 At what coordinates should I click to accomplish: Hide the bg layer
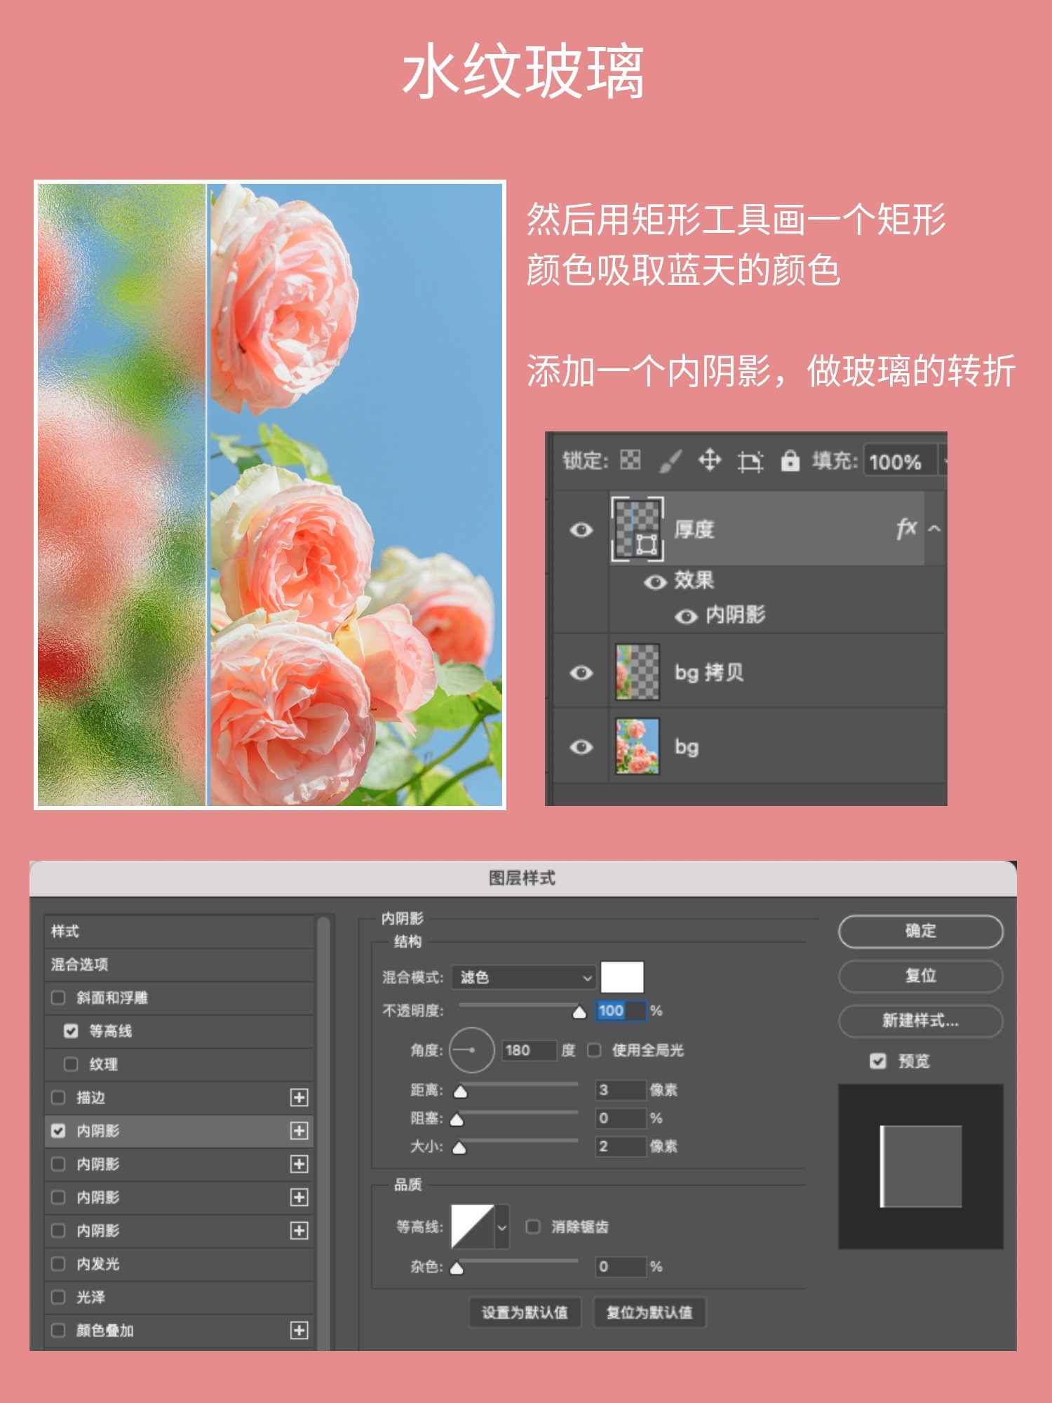point(581,747)
